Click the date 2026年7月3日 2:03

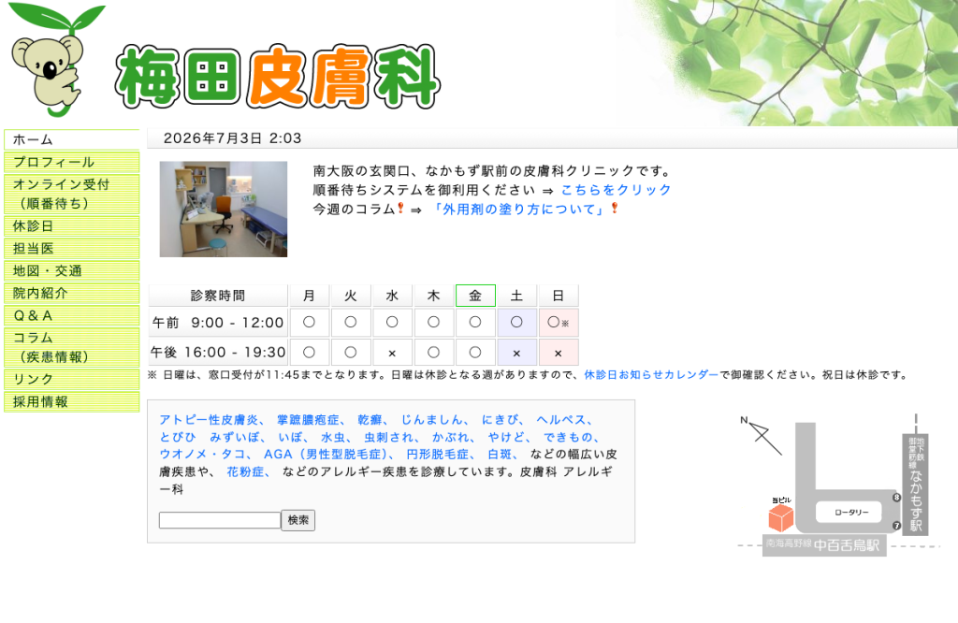[x=233, y=138]
